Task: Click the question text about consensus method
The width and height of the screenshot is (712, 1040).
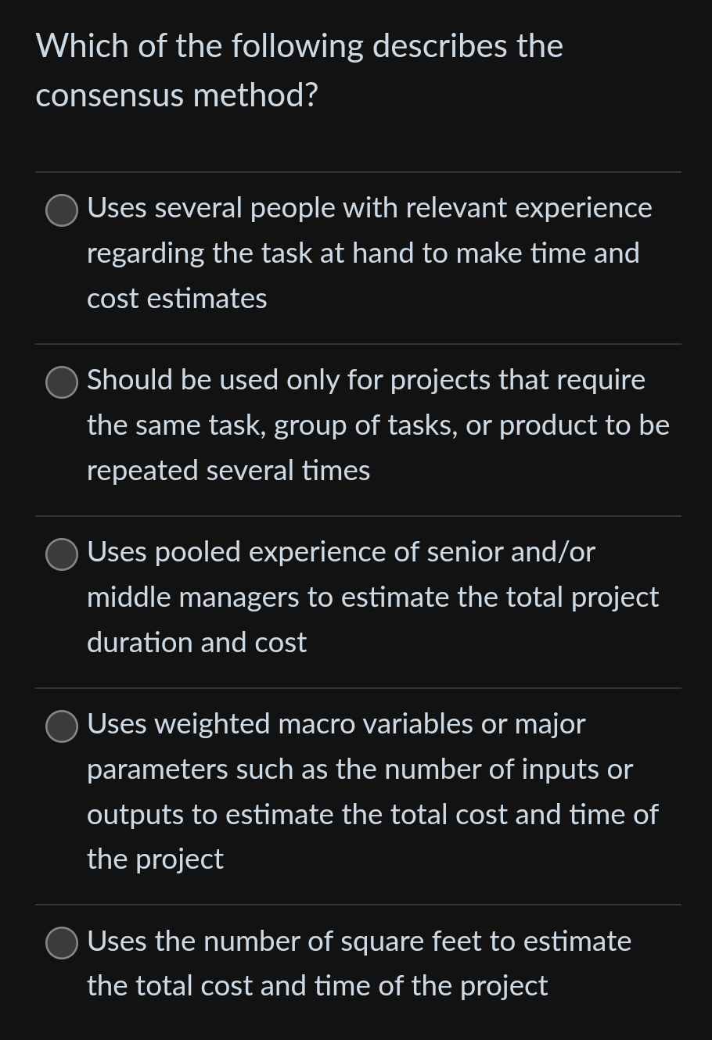Action: pos(300,70)
